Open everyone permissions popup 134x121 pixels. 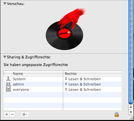pos(83,90)
